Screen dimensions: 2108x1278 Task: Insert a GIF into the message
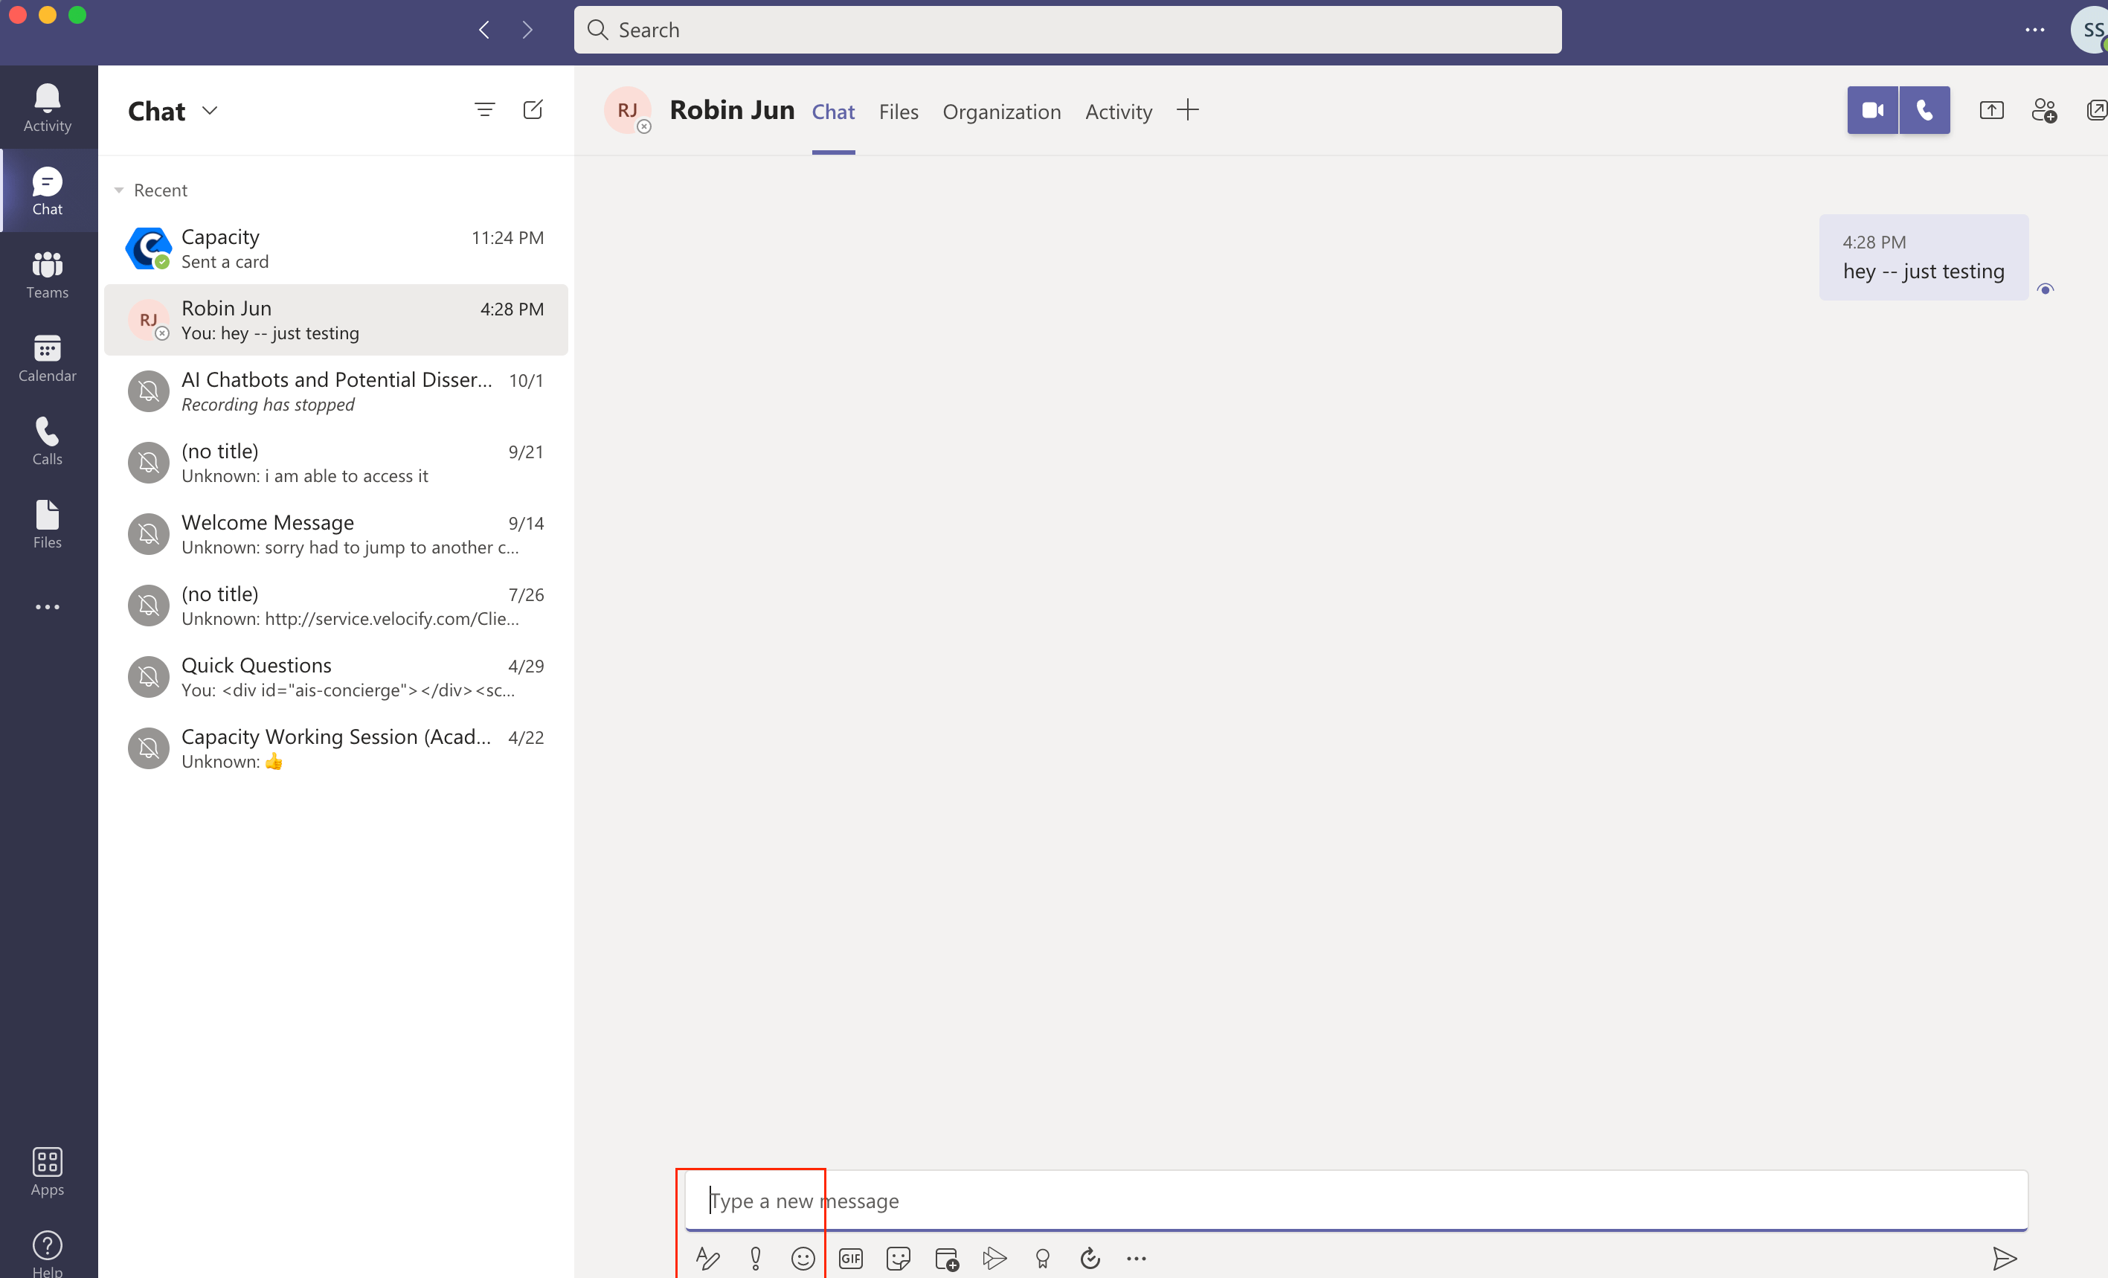[x=850, y=1257]
